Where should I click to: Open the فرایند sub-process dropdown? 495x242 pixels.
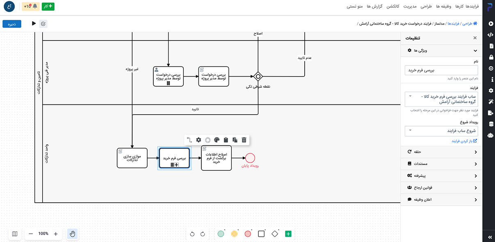click(x=441, y=99)
